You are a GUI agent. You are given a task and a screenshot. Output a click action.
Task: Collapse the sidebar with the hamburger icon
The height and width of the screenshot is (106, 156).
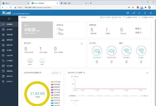tap(9, 19)
